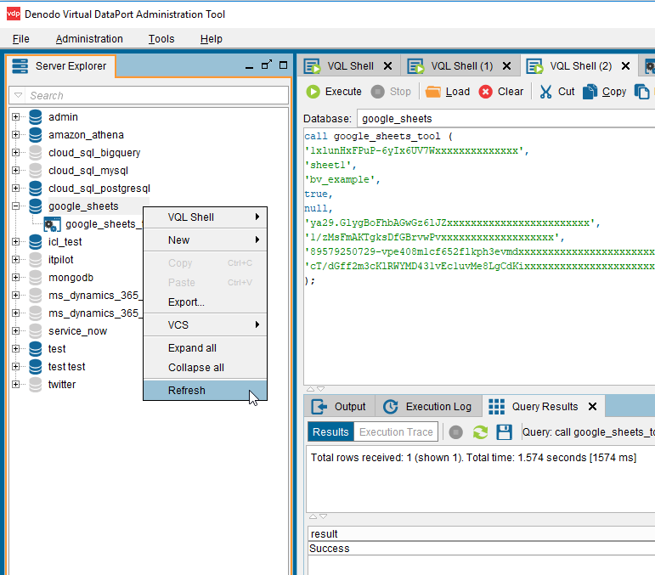Choose Expand all in context menu
655x575 pixels.
coord(205,348)
